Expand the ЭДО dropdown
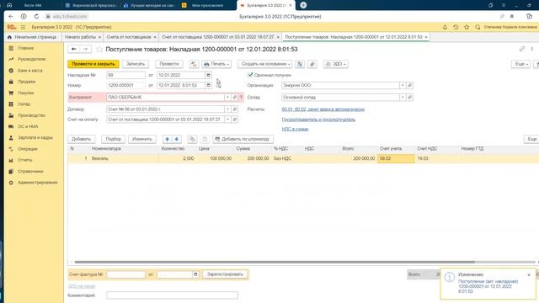 335,64
